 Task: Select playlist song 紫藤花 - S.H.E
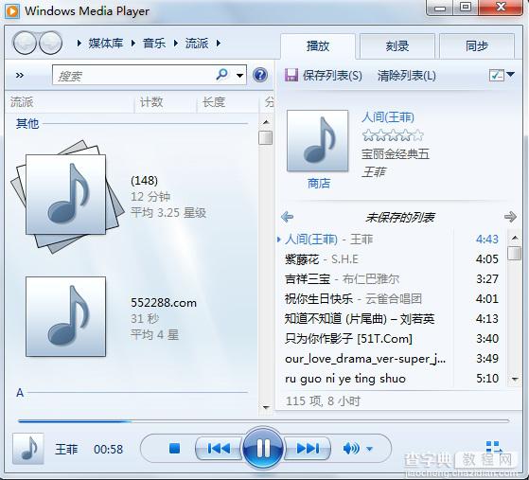coord(392,259)
